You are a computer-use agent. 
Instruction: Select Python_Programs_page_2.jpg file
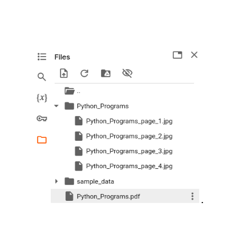pyautogui.click(x=124, y=136)
